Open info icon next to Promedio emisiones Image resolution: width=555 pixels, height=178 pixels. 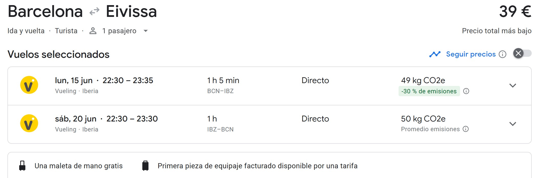pyautogui.click(x=466, y=129)
